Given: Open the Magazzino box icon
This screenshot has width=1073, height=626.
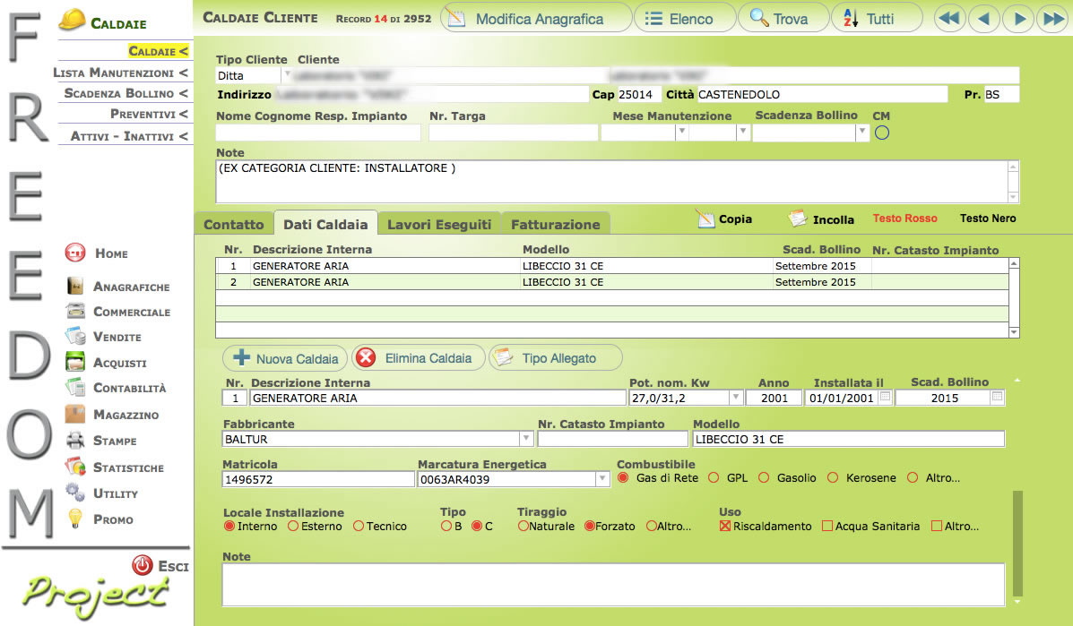Looking at the screenshot, I should pos(75,415).
